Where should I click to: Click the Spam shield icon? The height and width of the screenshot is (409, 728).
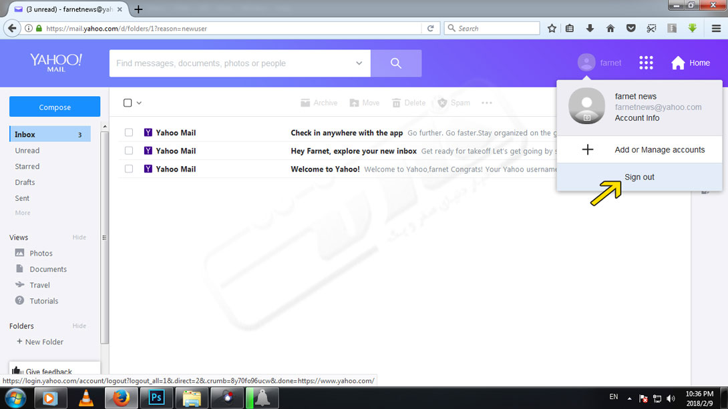tap(442, 103)
